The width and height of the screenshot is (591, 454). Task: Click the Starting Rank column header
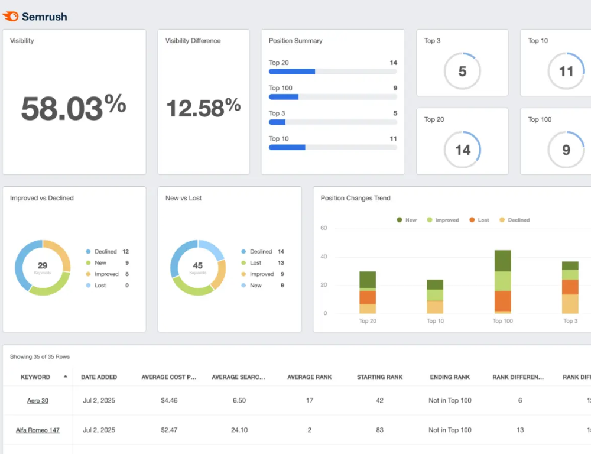tap(379, 377)
